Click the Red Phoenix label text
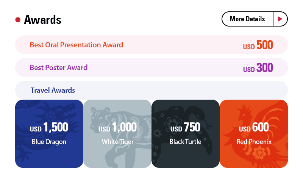 click(x=254, y=142)
